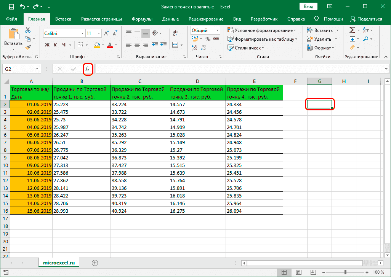This screenshot has height=277, width=391.
Task: Click the Вход sign-in button
Action: click(x=308, y=6)
